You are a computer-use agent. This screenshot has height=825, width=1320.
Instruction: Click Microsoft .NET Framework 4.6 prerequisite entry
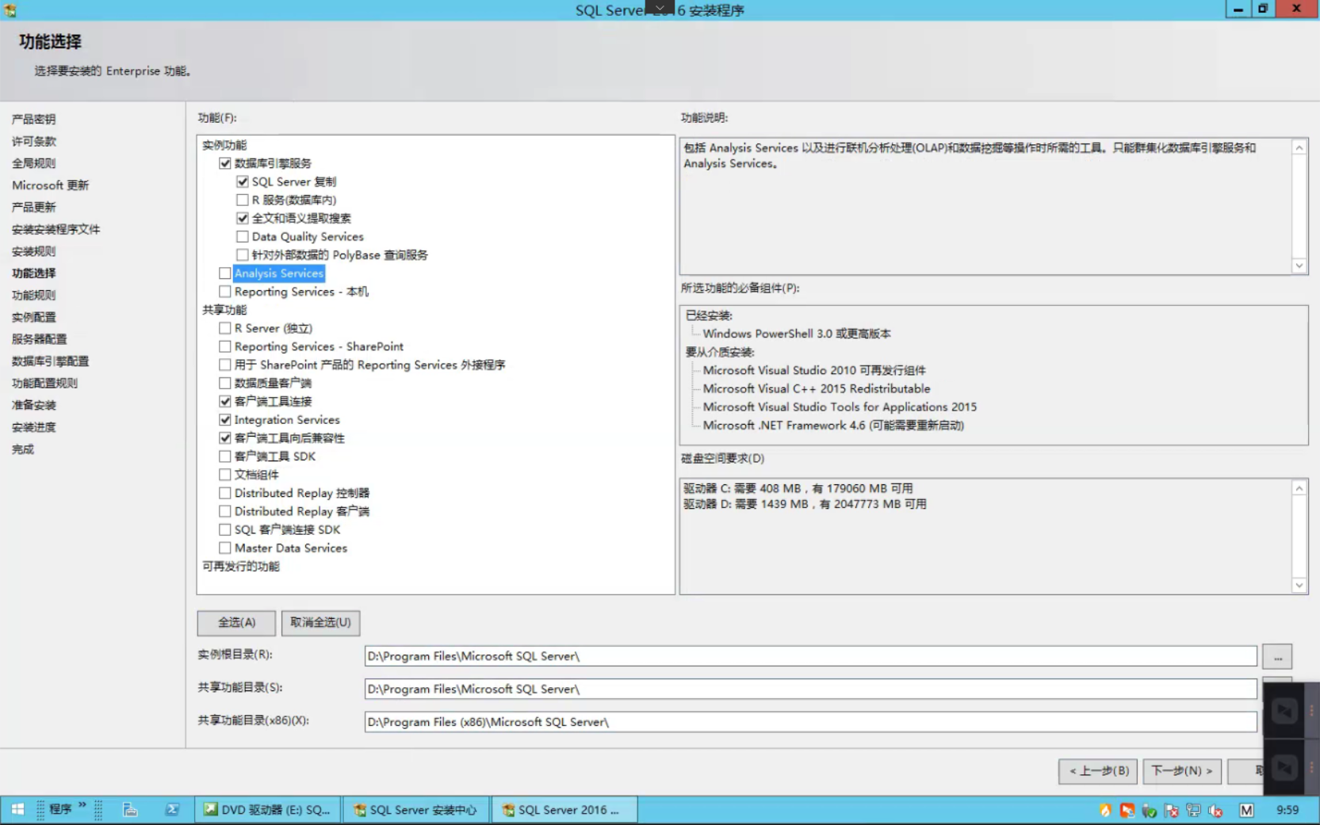click(x=833, y=426)
